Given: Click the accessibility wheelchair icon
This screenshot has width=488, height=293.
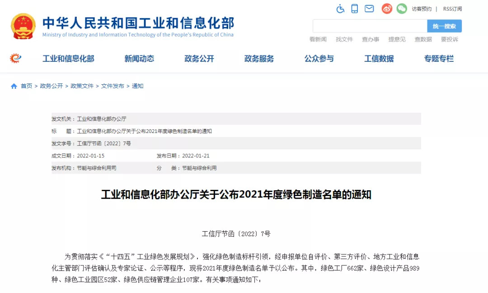Looking at the screenshot, I should click(340, 9).
